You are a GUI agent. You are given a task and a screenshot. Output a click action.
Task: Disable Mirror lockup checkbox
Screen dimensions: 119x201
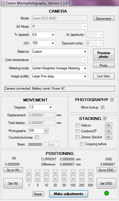[102, 107]
